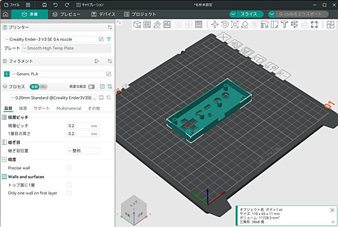Select the Move tool
The image size is (338, 227).
215,25
